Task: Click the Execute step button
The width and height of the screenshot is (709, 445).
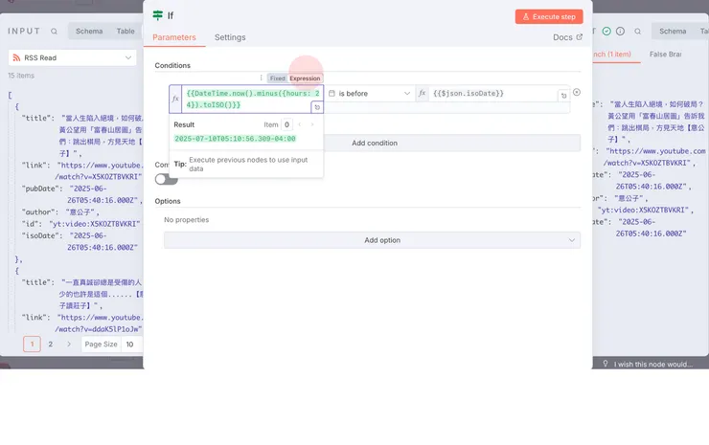Action: pos(549,16)
